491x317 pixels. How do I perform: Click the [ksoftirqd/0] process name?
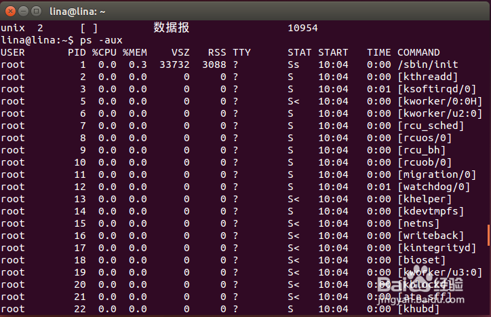pyautogui.click(x=437, y=89)
